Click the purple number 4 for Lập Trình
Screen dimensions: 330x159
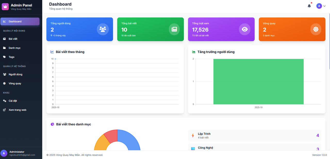[x=318, y=135]
